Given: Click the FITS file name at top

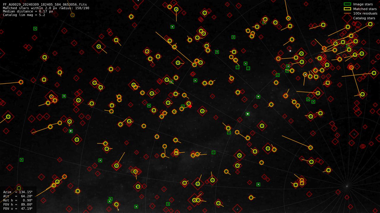Looking at the screenshot, I should tap(45, 5).
